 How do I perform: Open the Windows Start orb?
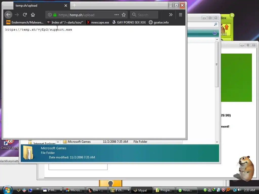tap(8, 190)
